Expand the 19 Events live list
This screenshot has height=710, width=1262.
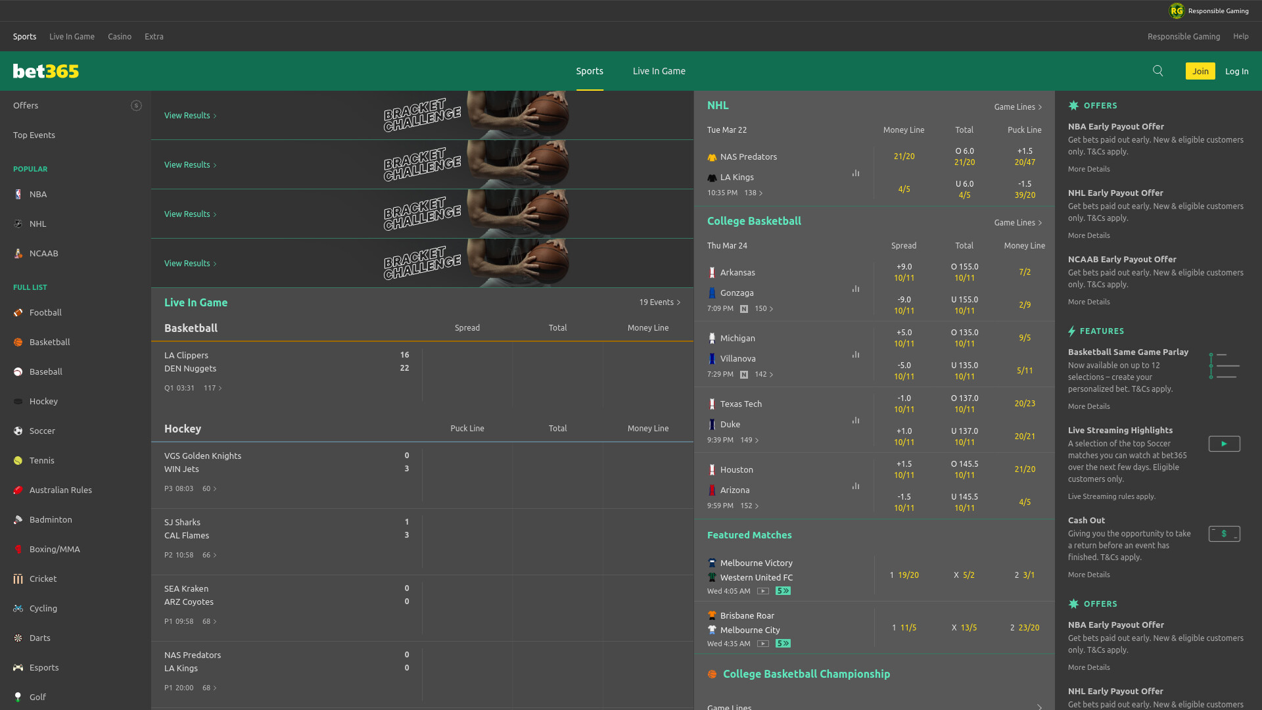660,302
